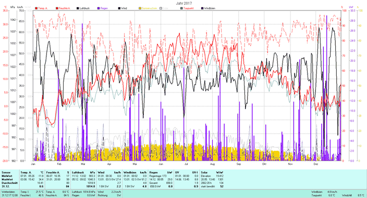
Task: Click the MaxWert row label
Action: (7, 180)
